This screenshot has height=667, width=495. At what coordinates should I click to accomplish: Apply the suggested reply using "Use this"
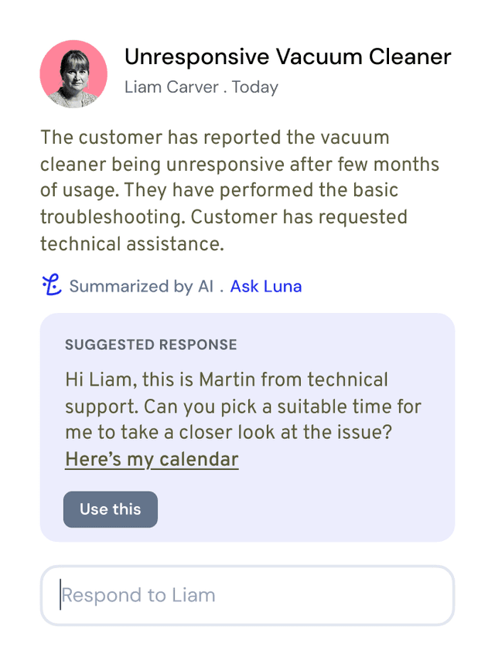tap(110, 509)
